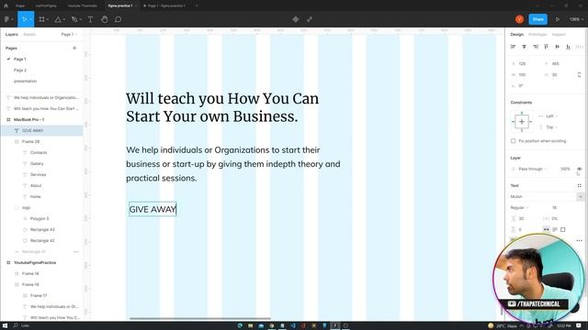Open the Pen tool dropdown arrow

tap(80, 19)
